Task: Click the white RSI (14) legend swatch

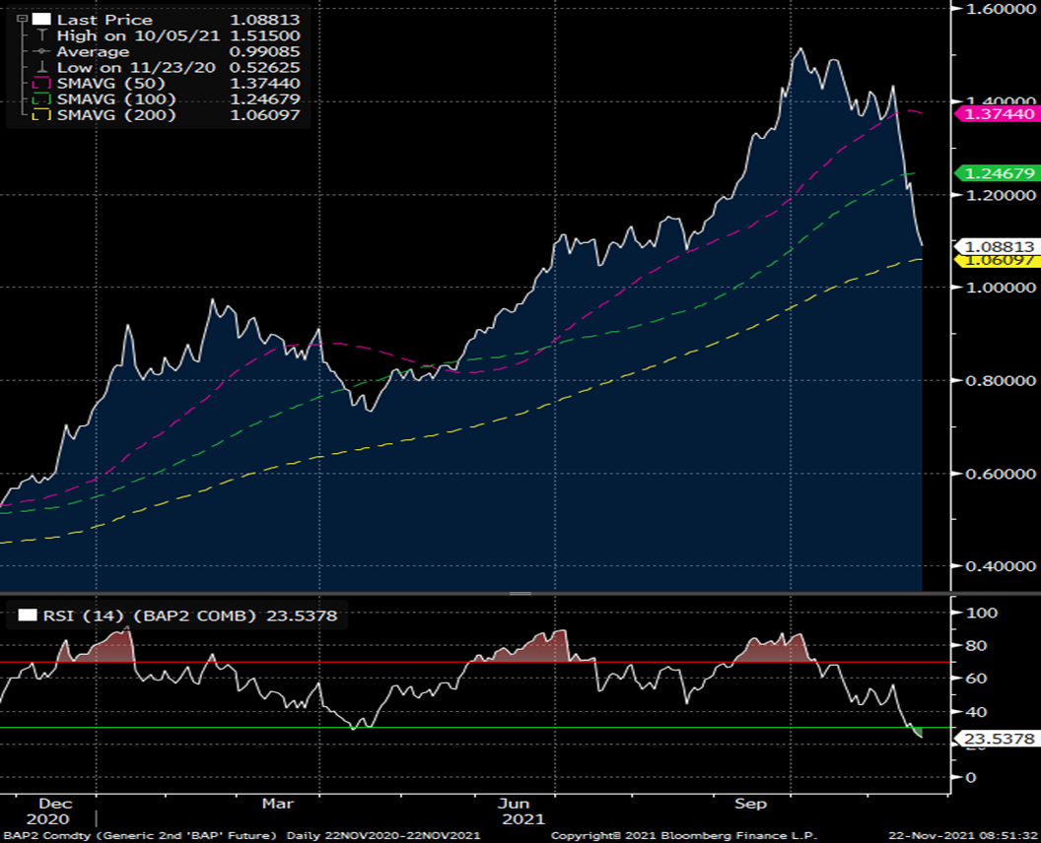Action: click(28, 616)
